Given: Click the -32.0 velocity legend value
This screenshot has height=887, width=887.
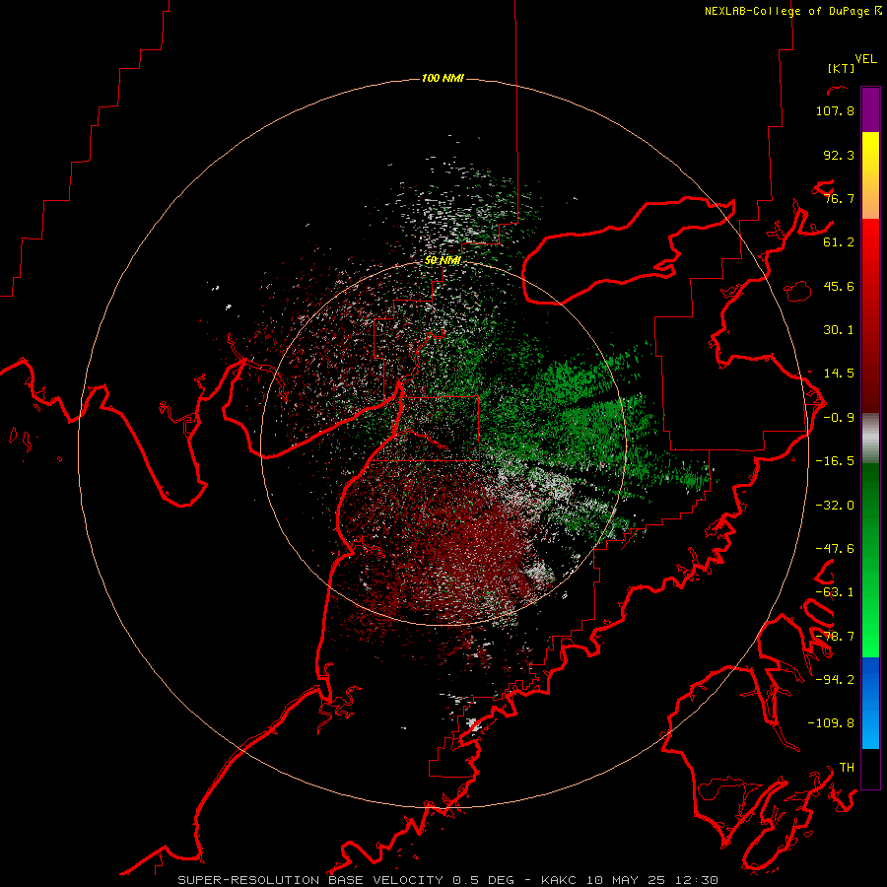Looking at the screenshot, I should coord(835,506).
